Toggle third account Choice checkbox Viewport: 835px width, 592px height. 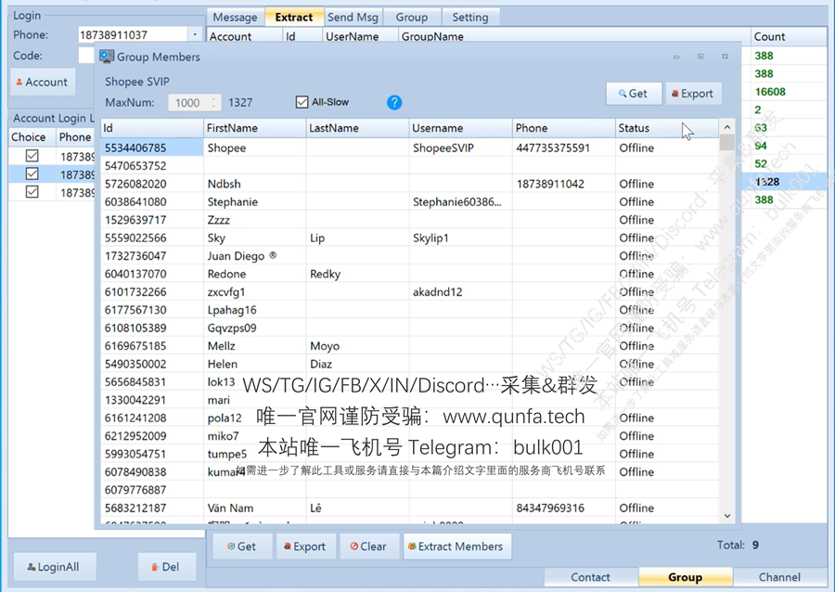tap(32, 192)
